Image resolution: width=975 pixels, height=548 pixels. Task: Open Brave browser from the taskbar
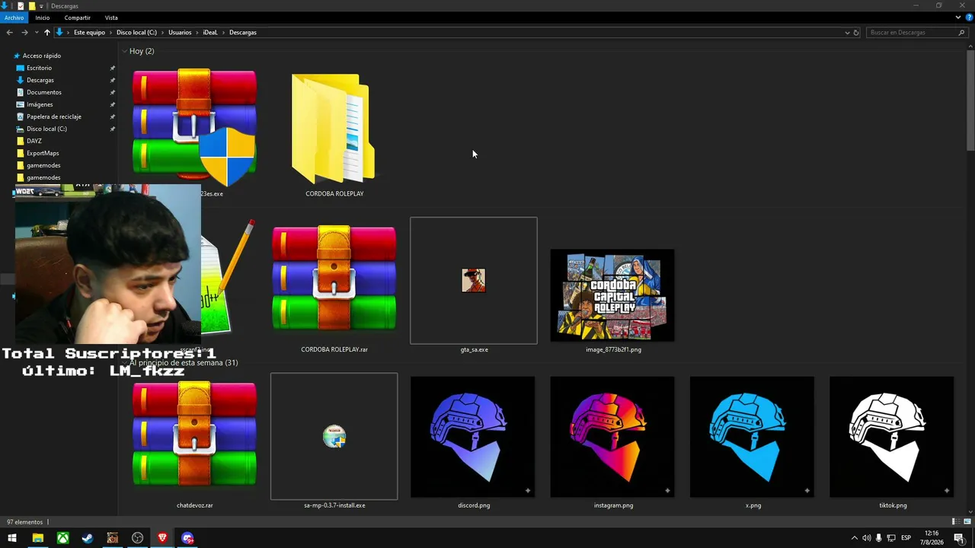tap(162, 538)
